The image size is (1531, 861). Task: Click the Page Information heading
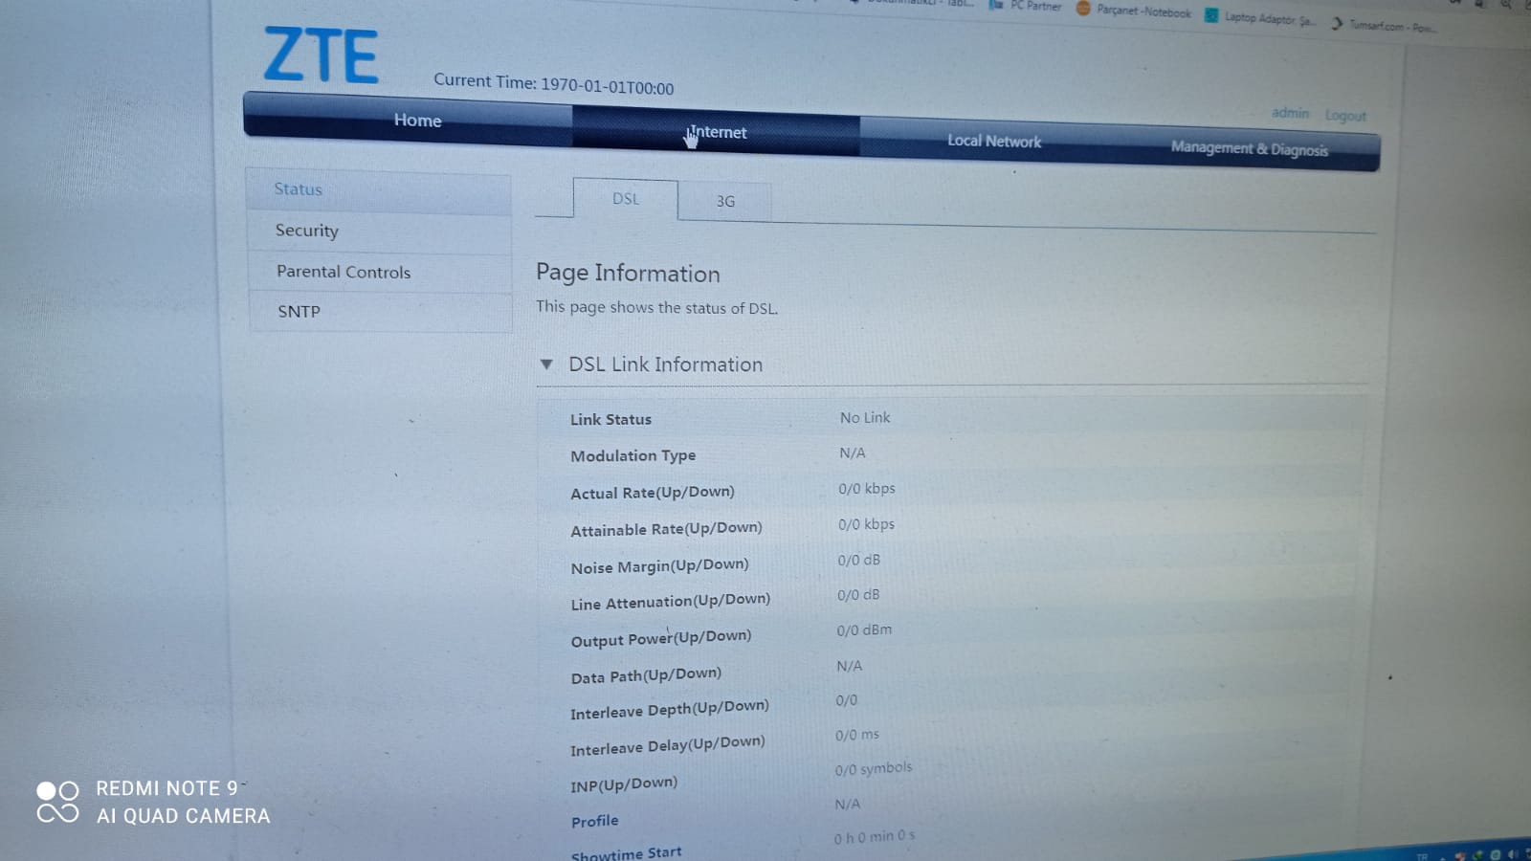pos(628,274)
